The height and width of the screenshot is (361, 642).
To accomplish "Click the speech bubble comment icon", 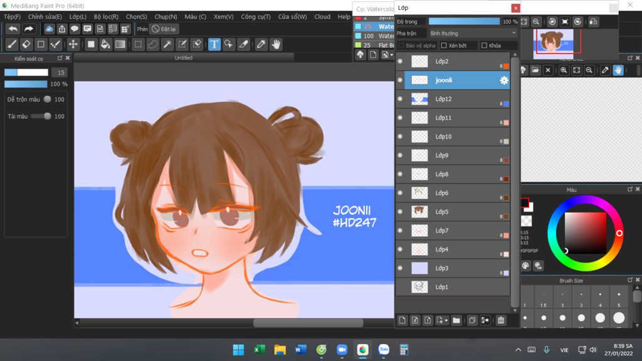I will coord(75,29).
